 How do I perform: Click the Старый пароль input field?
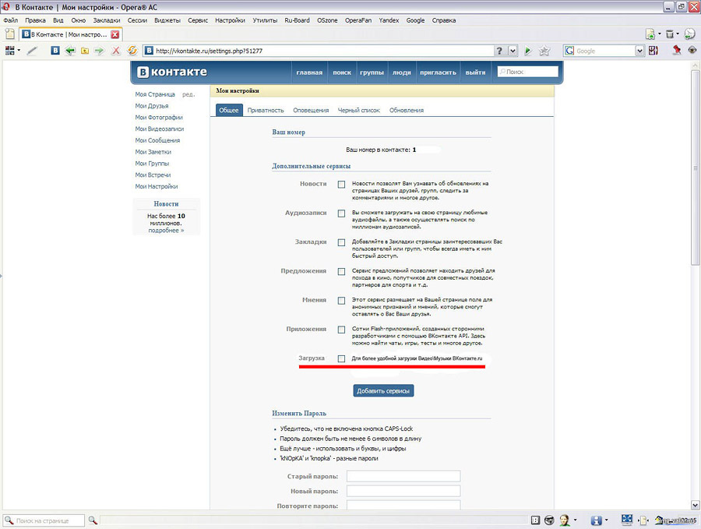[403, 476]
